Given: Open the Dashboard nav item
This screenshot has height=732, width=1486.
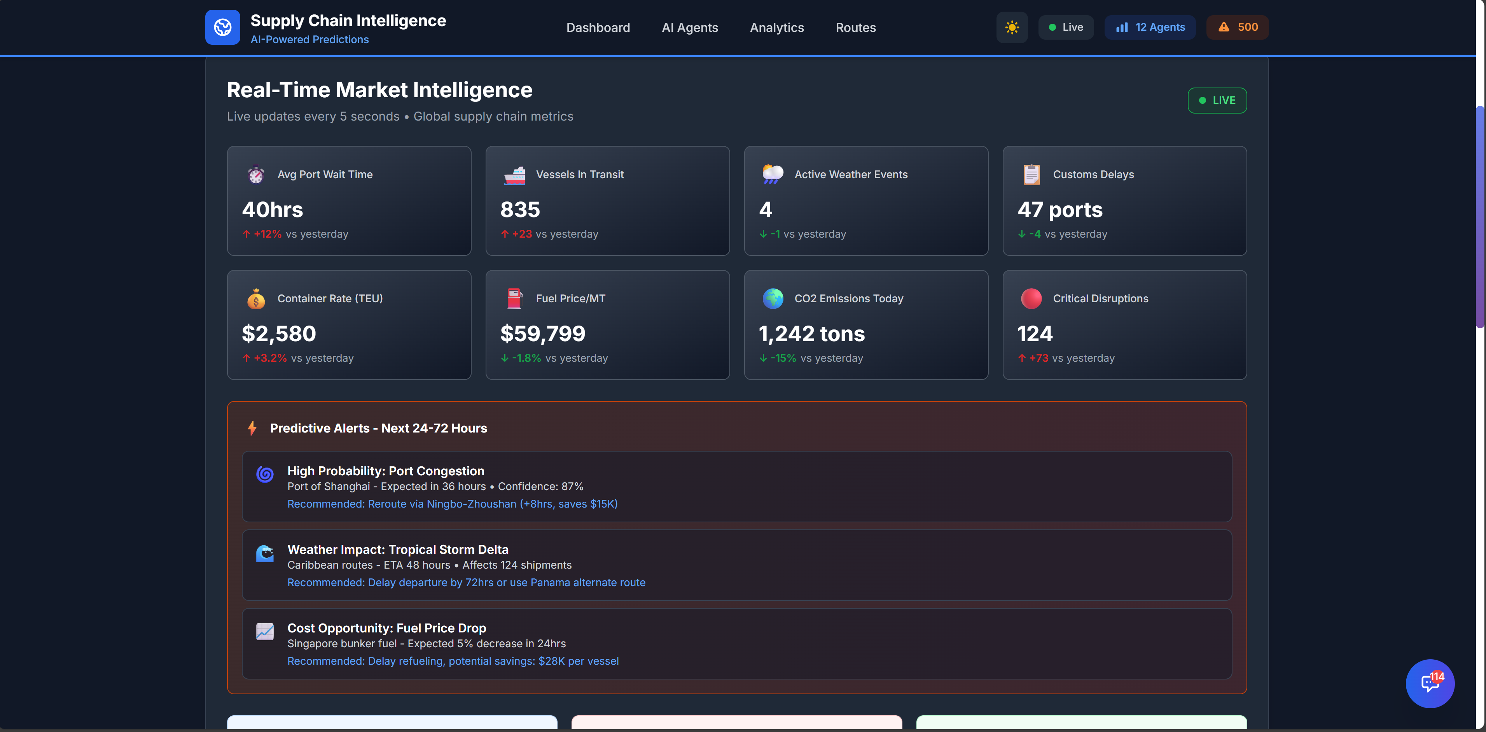Looking at the screenshot, I should pos(598,28).
